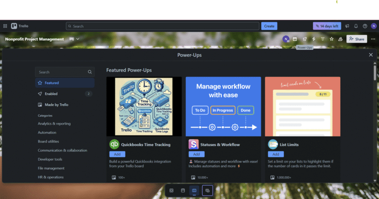Click the 1,000,000+ boards count
The width and height of the screenshot is (379, 199).
[x=281, y=178]
